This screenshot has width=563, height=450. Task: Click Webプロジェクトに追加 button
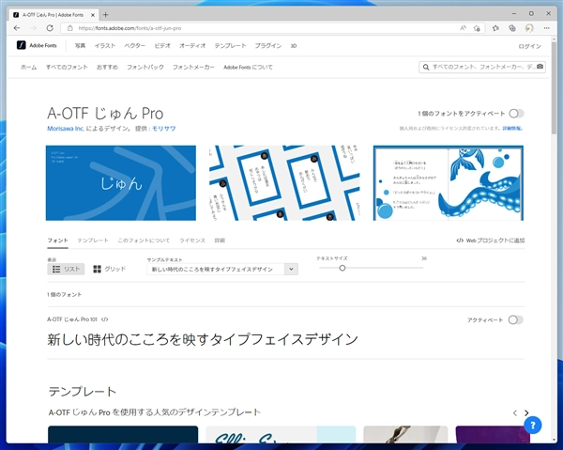click(491, 241)
